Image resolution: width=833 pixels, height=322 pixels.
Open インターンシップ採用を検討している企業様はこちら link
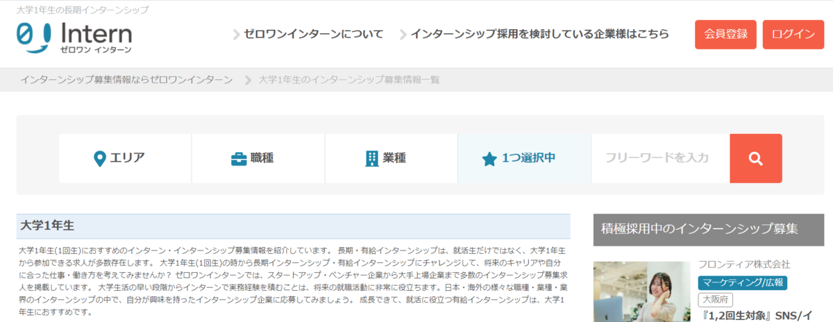tap(539, 34)
